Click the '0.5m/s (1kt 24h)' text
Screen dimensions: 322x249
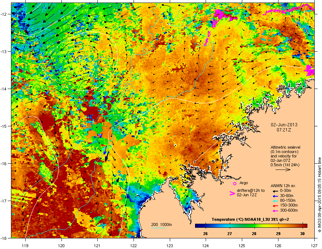285,165
